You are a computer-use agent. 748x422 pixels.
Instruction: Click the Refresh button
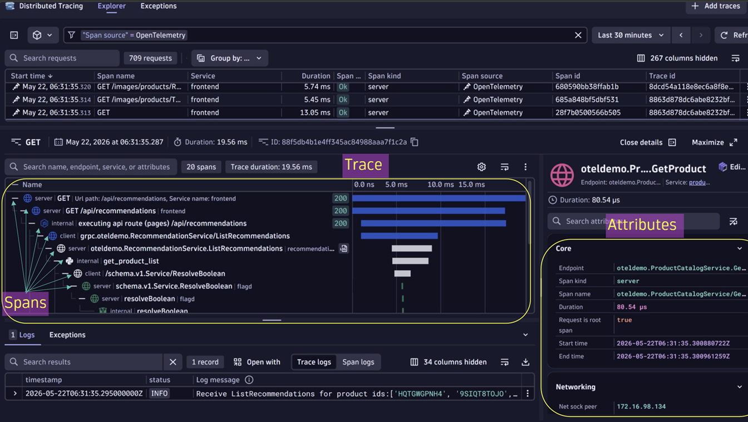point(732,35)
